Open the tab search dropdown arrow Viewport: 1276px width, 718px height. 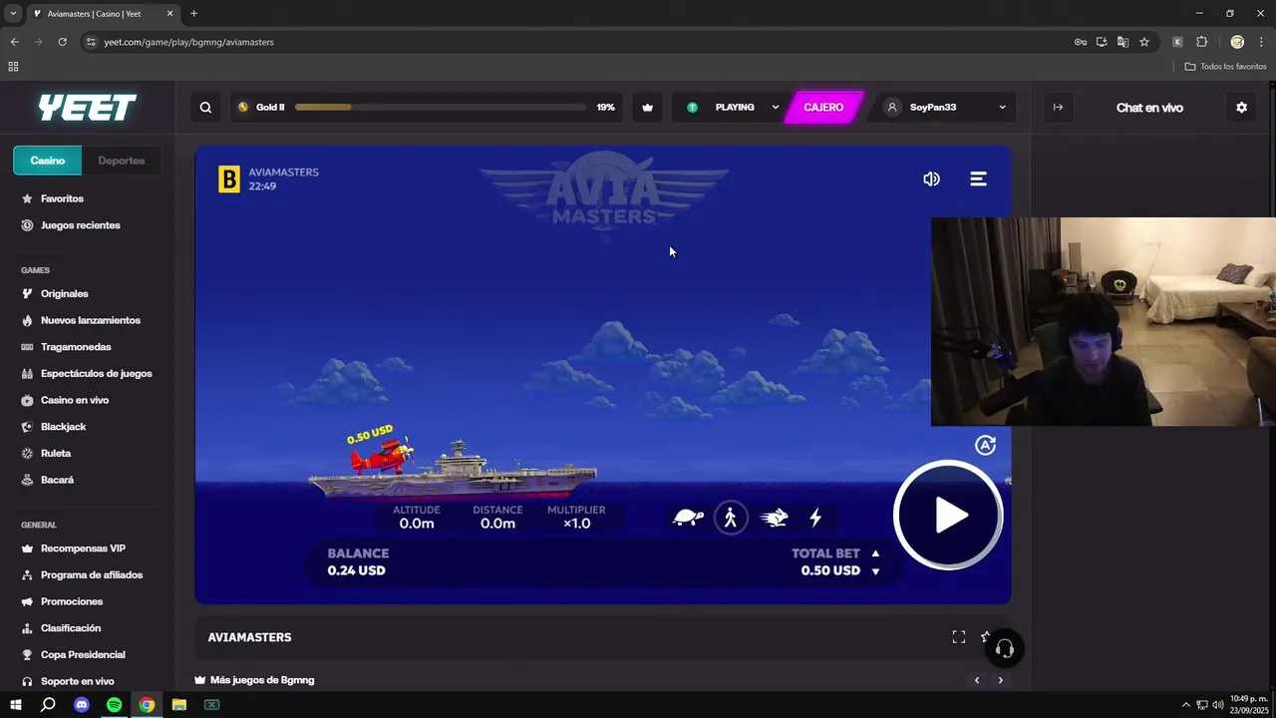[x=13, y=14]
